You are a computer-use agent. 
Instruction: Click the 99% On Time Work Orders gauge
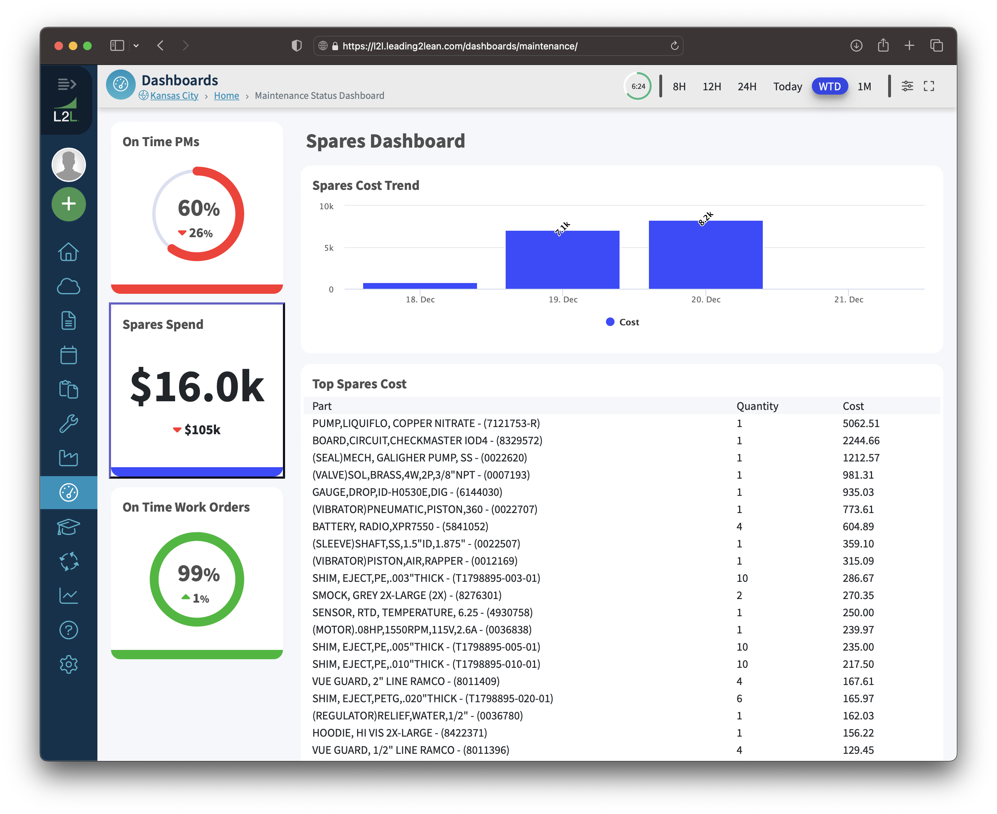tap(197, 579)
